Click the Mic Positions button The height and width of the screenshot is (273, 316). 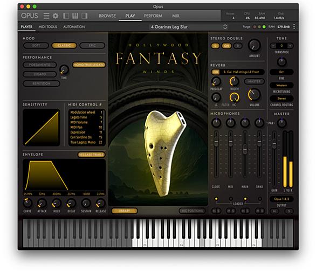192,211
